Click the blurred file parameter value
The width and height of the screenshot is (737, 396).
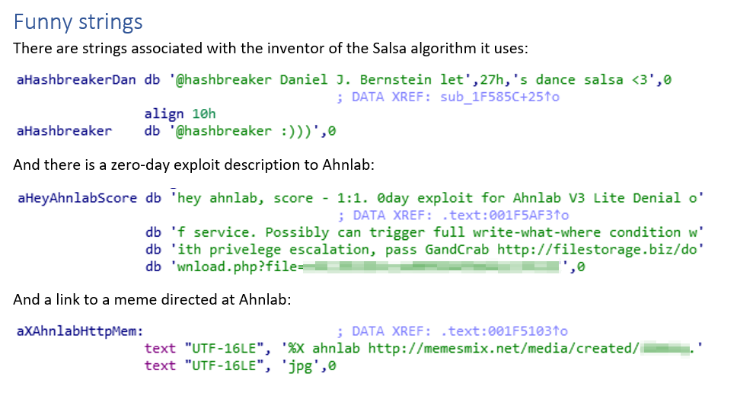tap(432, 267)
